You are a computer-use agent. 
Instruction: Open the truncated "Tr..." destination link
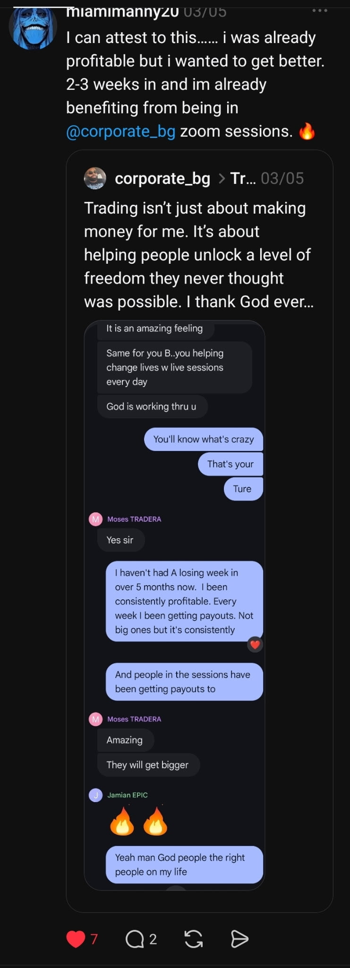[x=243, y=178]
